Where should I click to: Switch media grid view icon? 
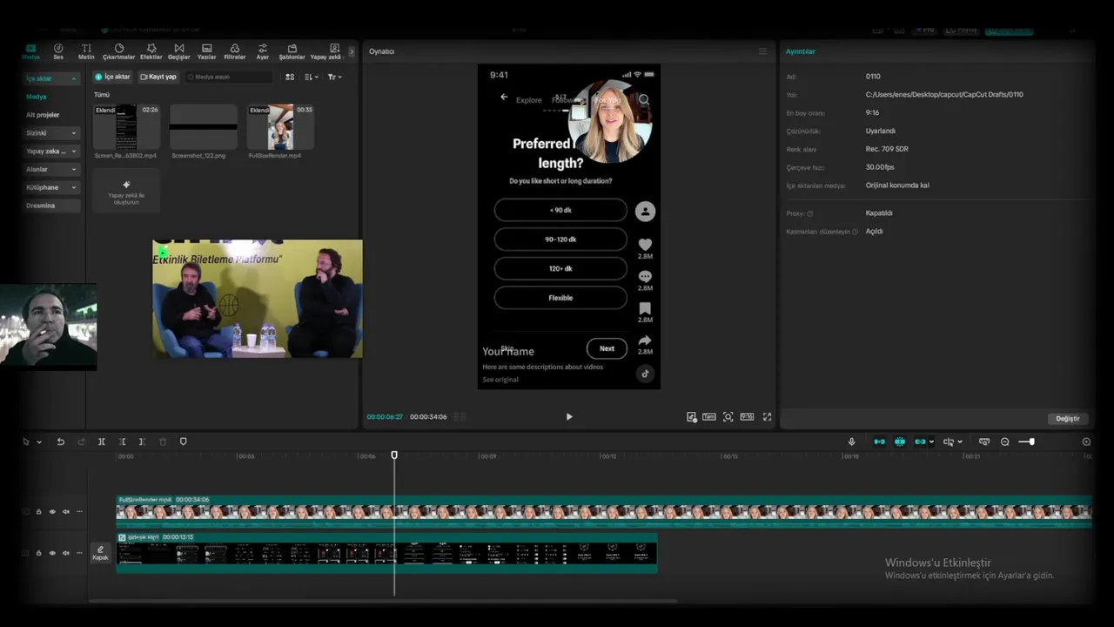pyautogui.click(x=290, y=77)
